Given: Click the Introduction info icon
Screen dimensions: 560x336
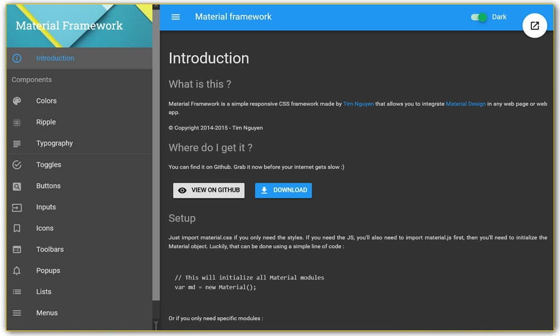Looking at the screenshot, I should coord(17,58).
